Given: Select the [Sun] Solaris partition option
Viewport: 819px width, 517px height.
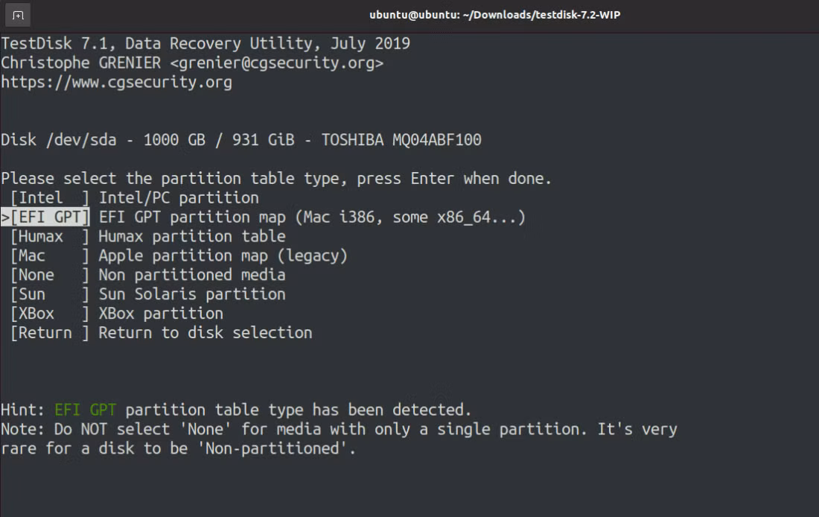Looking at the screenshot, I should click(50, 294).
